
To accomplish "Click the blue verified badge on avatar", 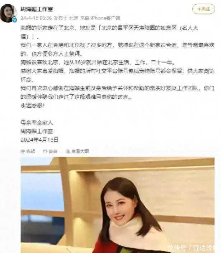I will [x=15, y=20].
